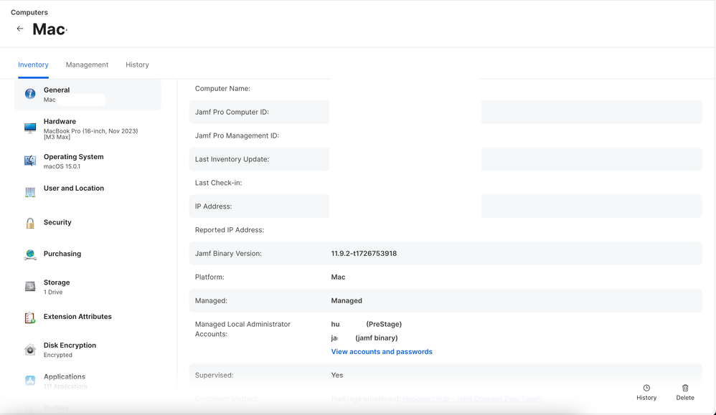Select the User and Location icon
This screenshot has height=415, width=716.
(30, 193)
